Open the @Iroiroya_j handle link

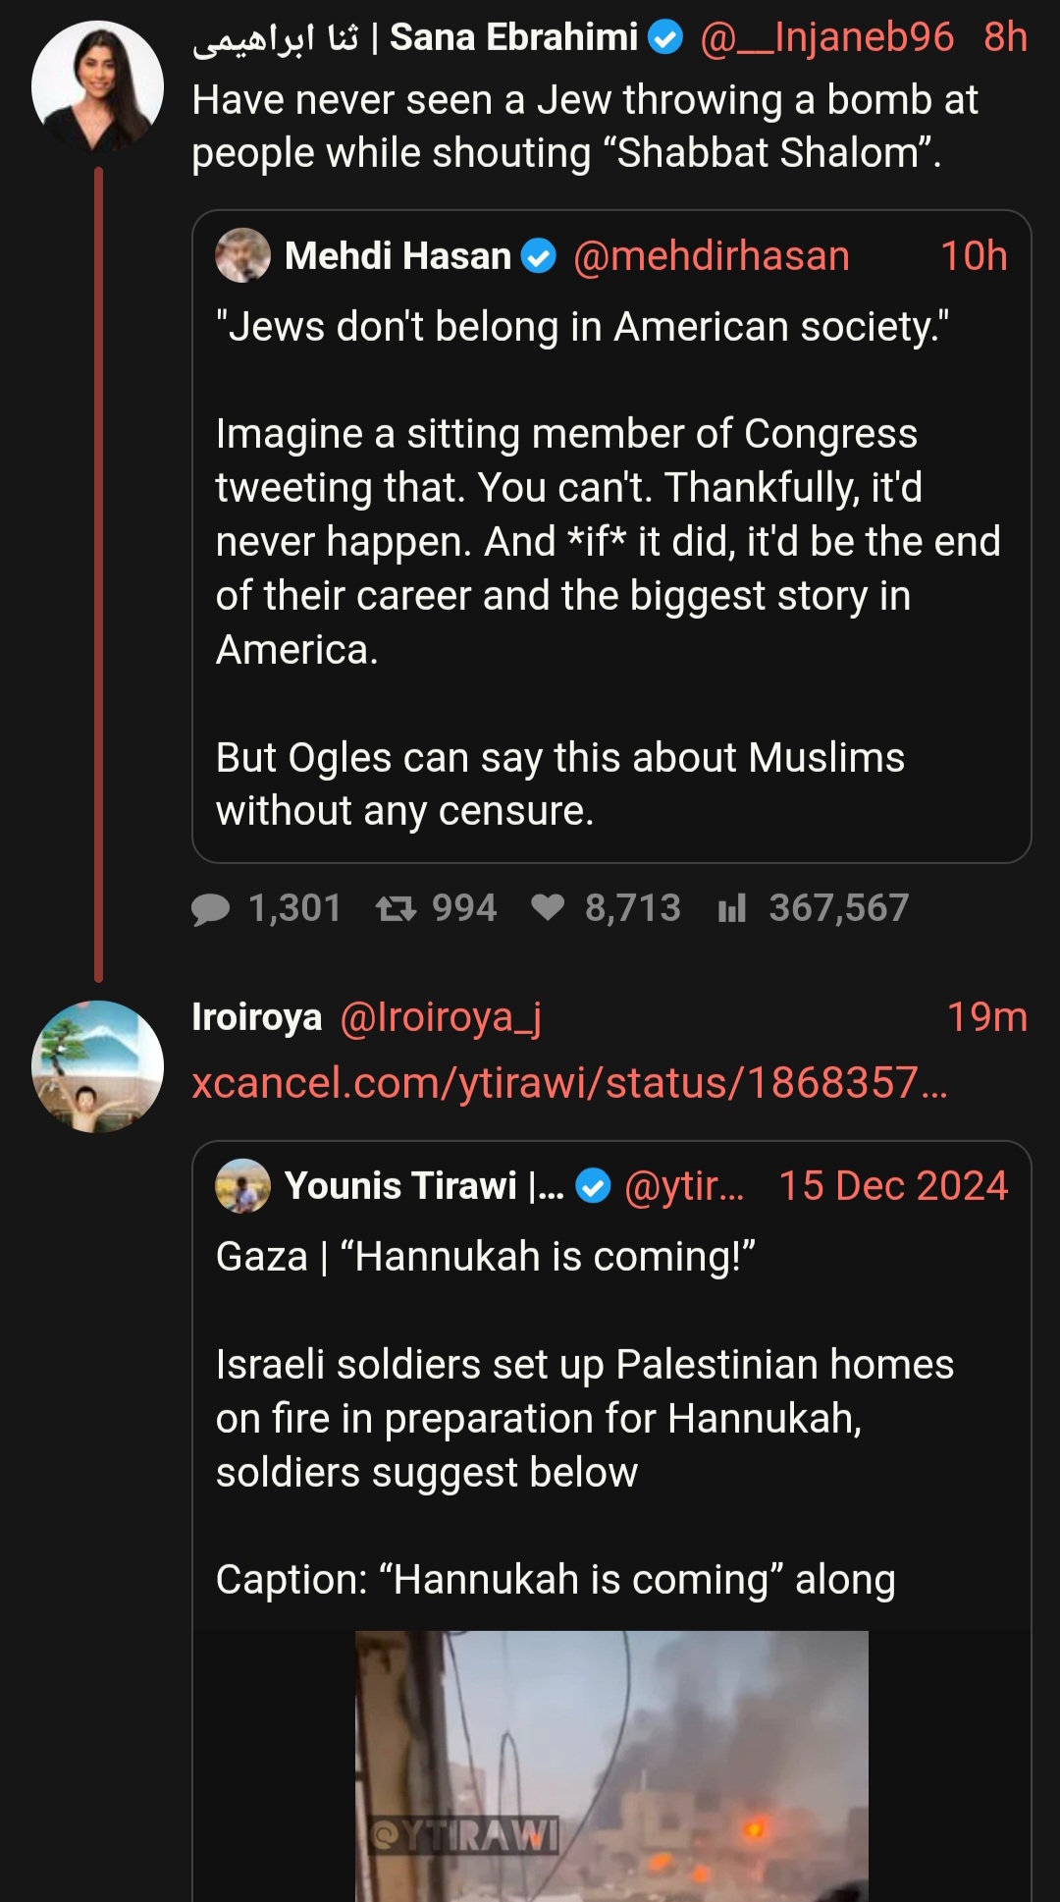441,1017
